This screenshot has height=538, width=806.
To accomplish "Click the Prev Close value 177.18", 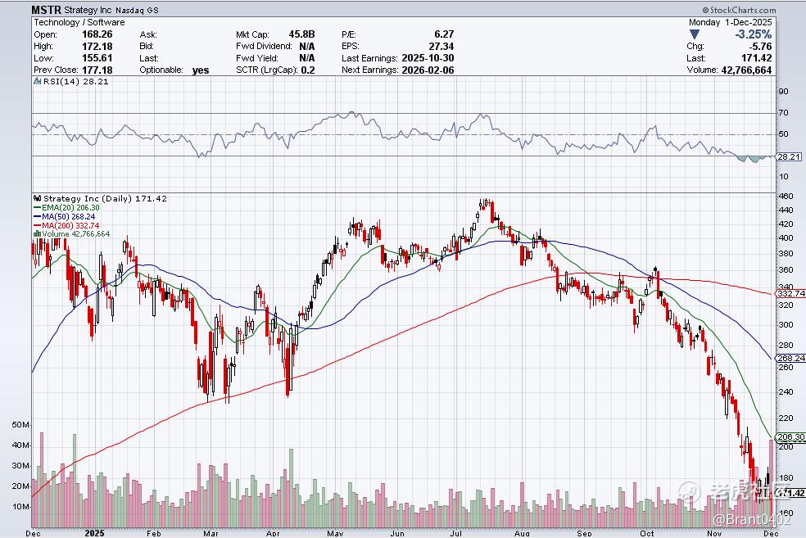I will coord(97,70).
